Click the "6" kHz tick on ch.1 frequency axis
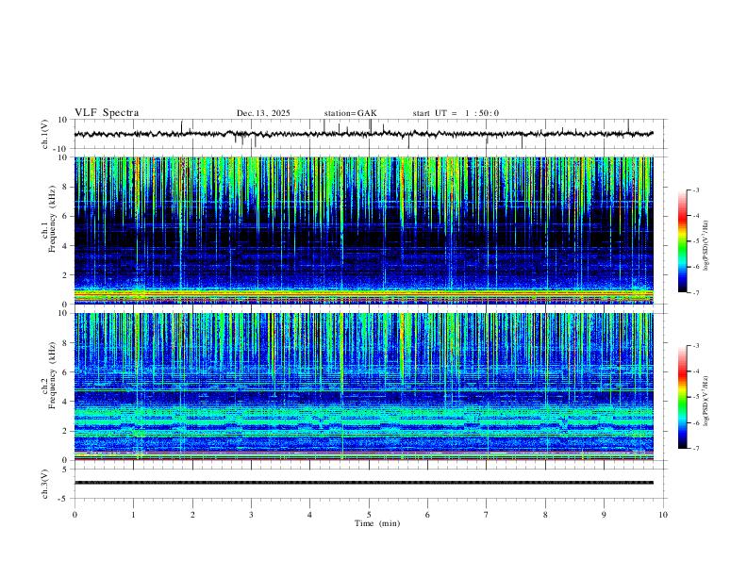The width and height of the screenshot is (747, 577). click(65, 217)
